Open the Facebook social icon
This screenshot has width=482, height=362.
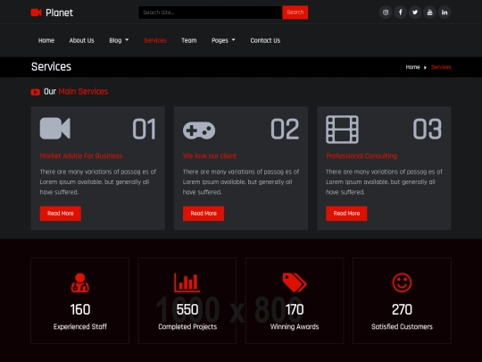click(x=400, y=13)
